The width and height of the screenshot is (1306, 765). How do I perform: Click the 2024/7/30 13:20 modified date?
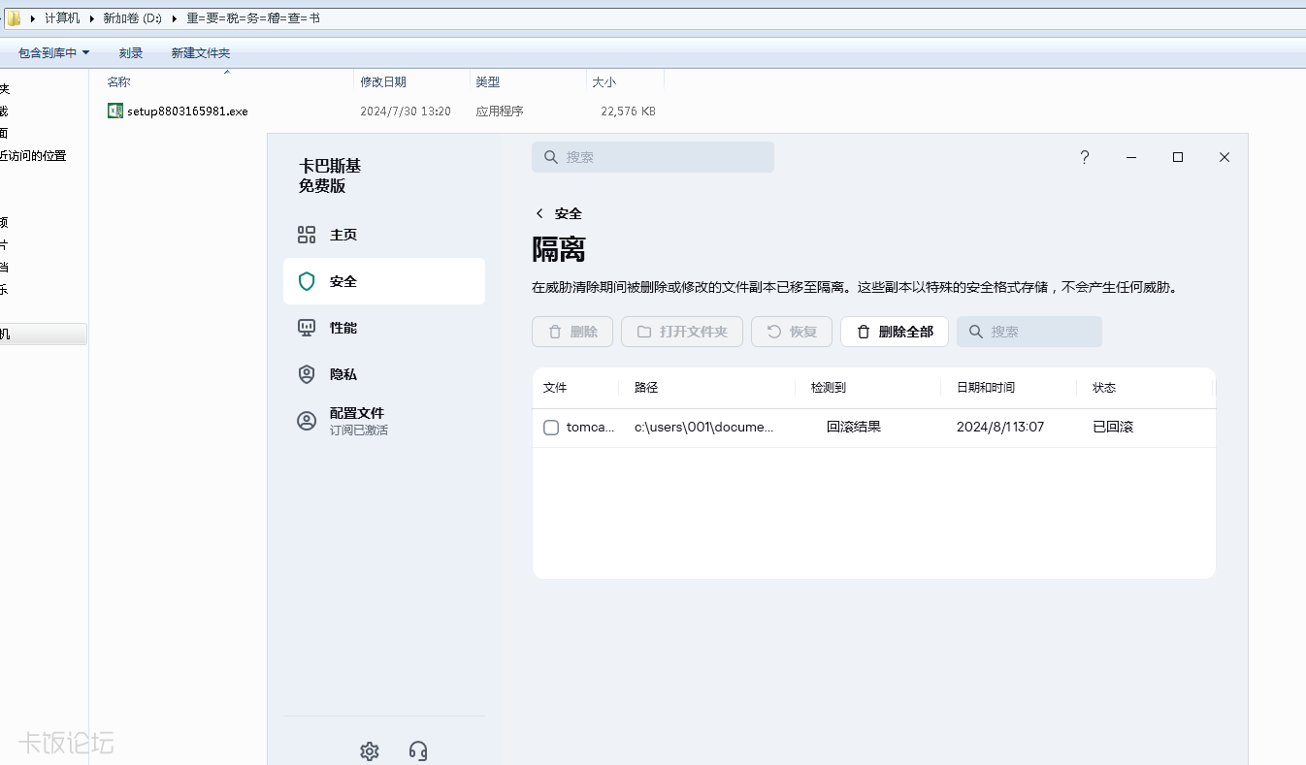[x=406, y=112]
